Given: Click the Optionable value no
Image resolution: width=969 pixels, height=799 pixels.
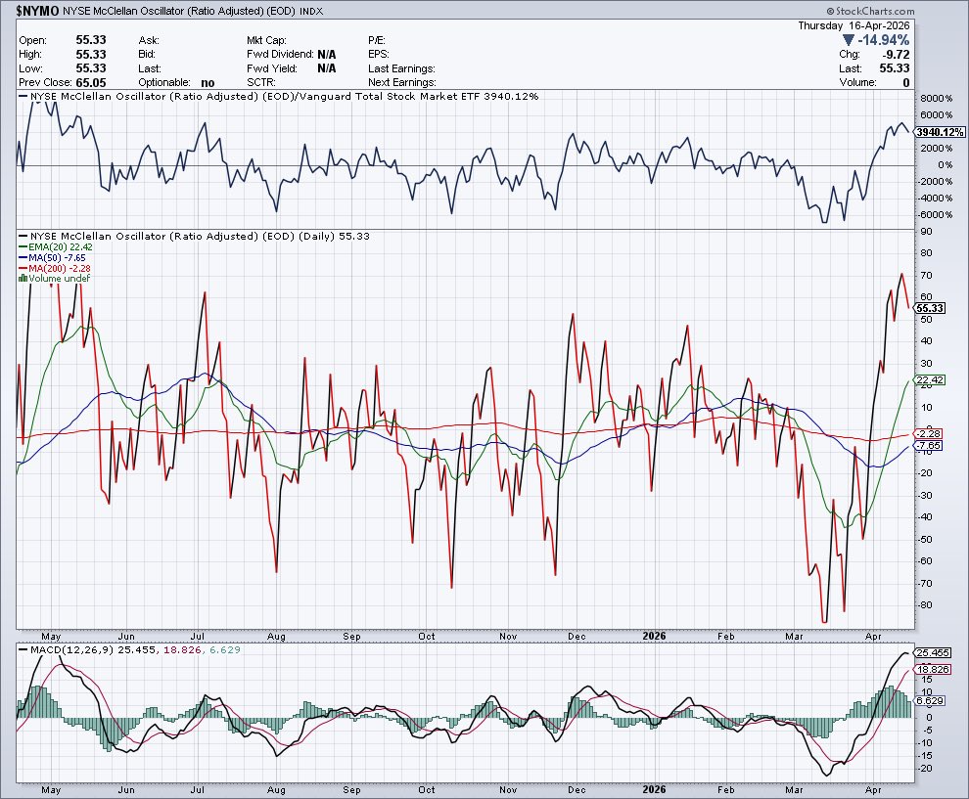Looking at the screenshot, I should 208,83.
